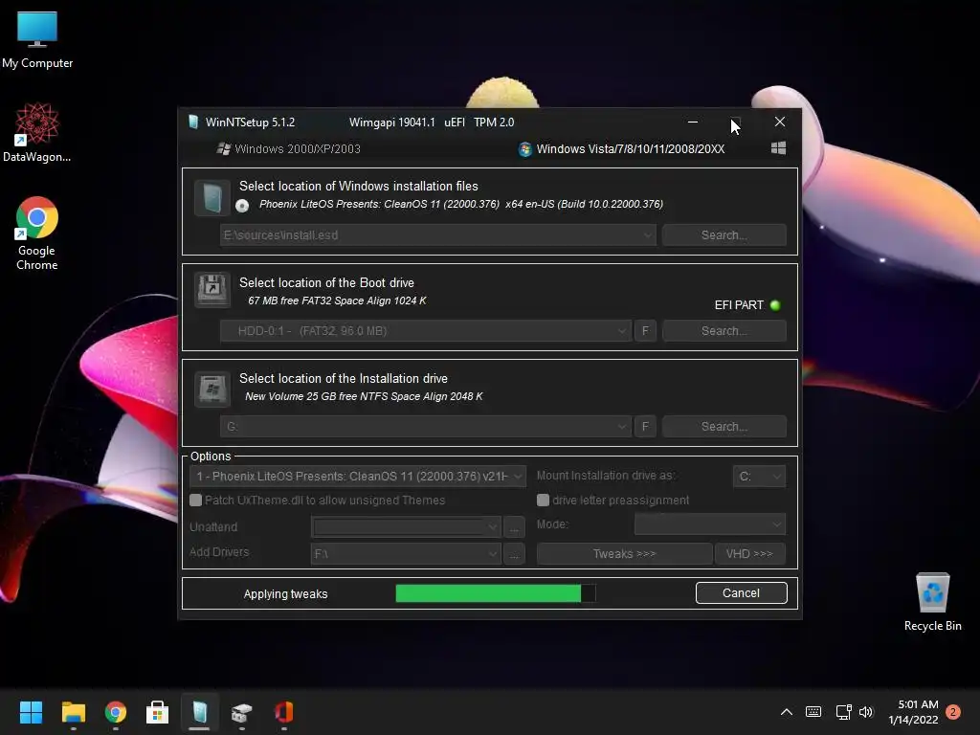Click the installation files source icon
Screen dimensions: 980x735
coord(212,197)
